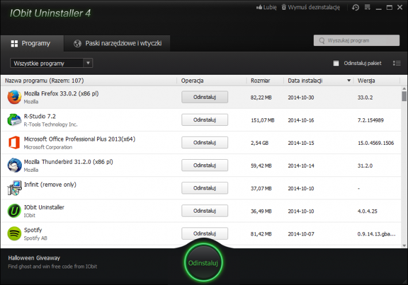Click Odinstaluj for Mozilla Thunderbird
The image size is (408, 285).
(205, 165)
